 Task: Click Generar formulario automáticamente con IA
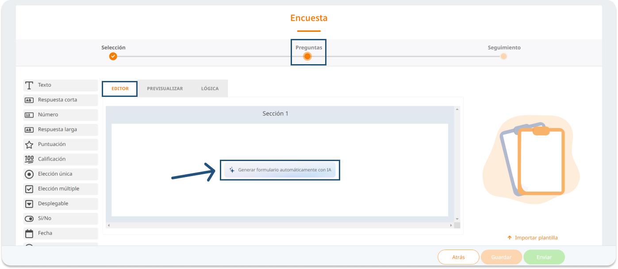(280, 170)
